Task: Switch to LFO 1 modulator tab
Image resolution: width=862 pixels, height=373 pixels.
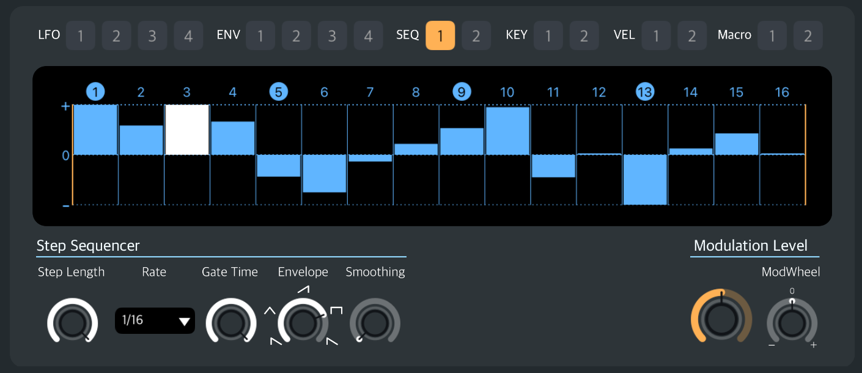Action: pos(80,35)
